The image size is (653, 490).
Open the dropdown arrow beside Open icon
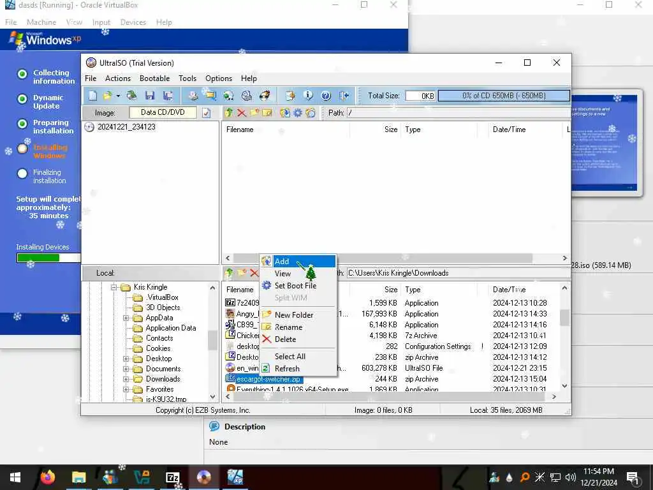pos(118,96)
